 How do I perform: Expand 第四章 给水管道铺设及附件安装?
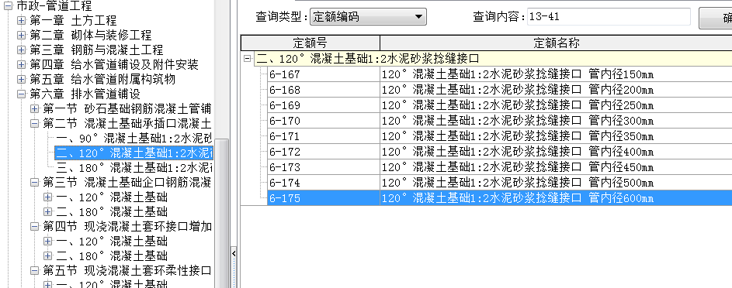[21, 64]
